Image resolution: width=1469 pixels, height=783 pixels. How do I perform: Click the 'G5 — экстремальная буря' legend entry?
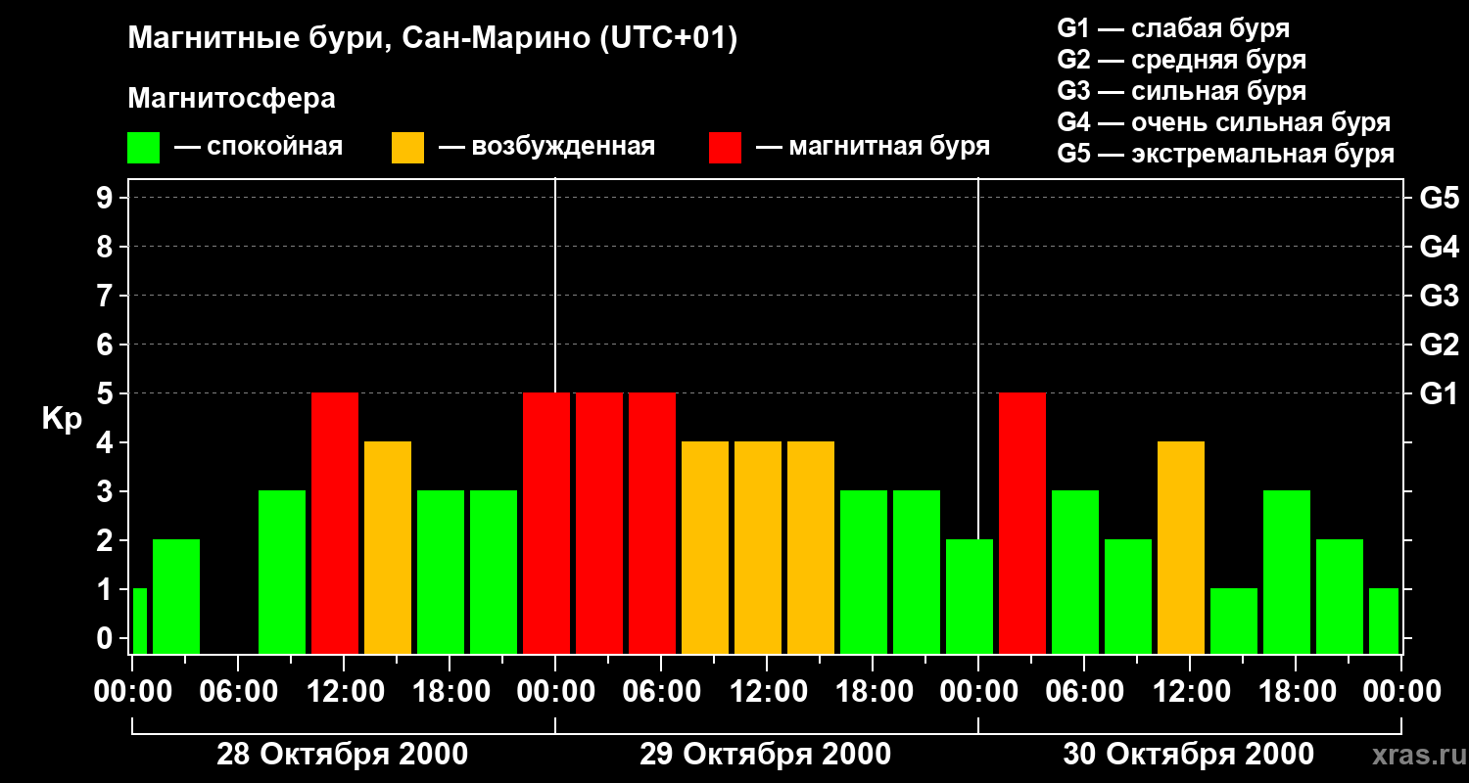(x=1226, y=154)
